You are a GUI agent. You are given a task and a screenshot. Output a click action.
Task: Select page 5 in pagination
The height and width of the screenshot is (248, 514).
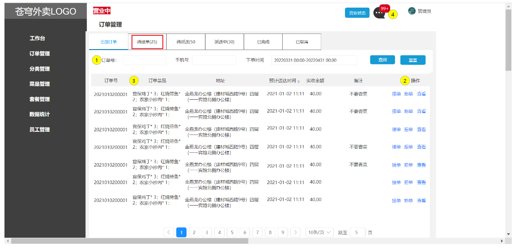click(x=232, y=233)
